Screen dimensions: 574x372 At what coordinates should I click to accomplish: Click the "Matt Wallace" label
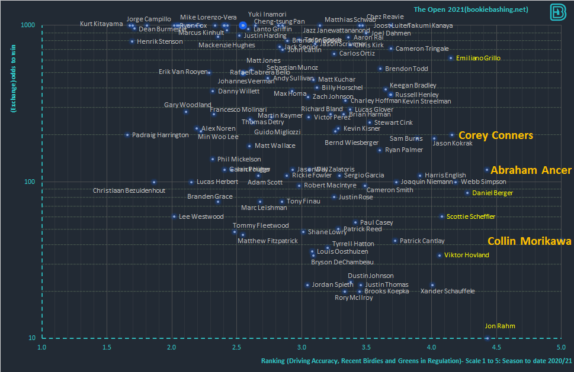click(x=275, y=146)
